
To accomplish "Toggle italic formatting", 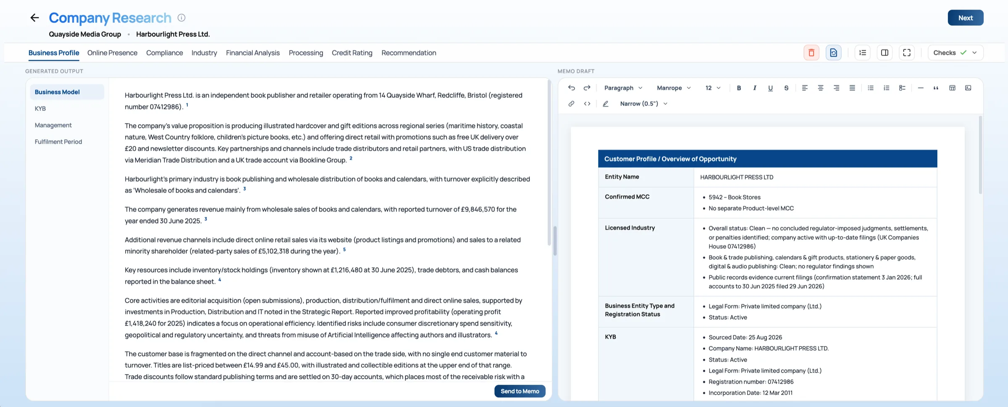I will click(x=755, y=88).
